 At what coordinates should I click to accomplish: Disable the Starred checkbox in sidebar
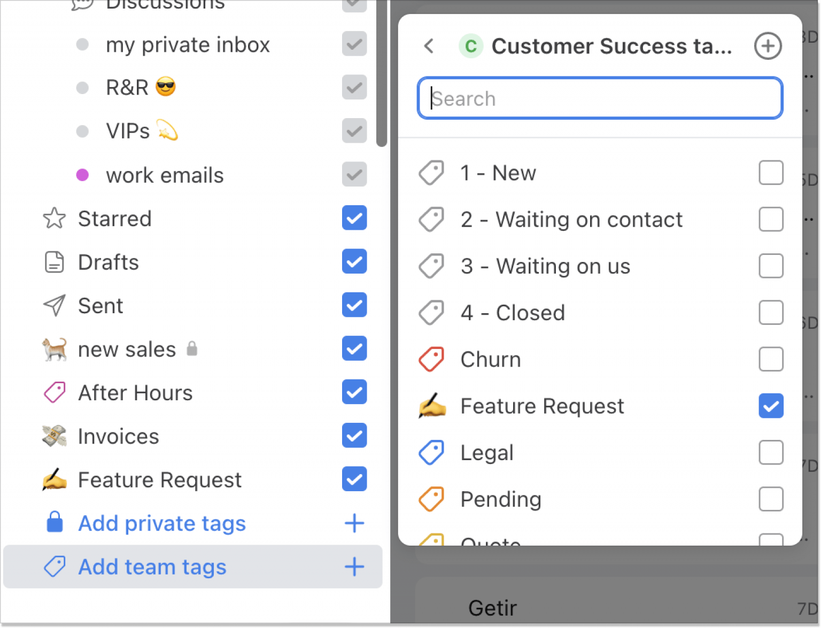(354, 218)
